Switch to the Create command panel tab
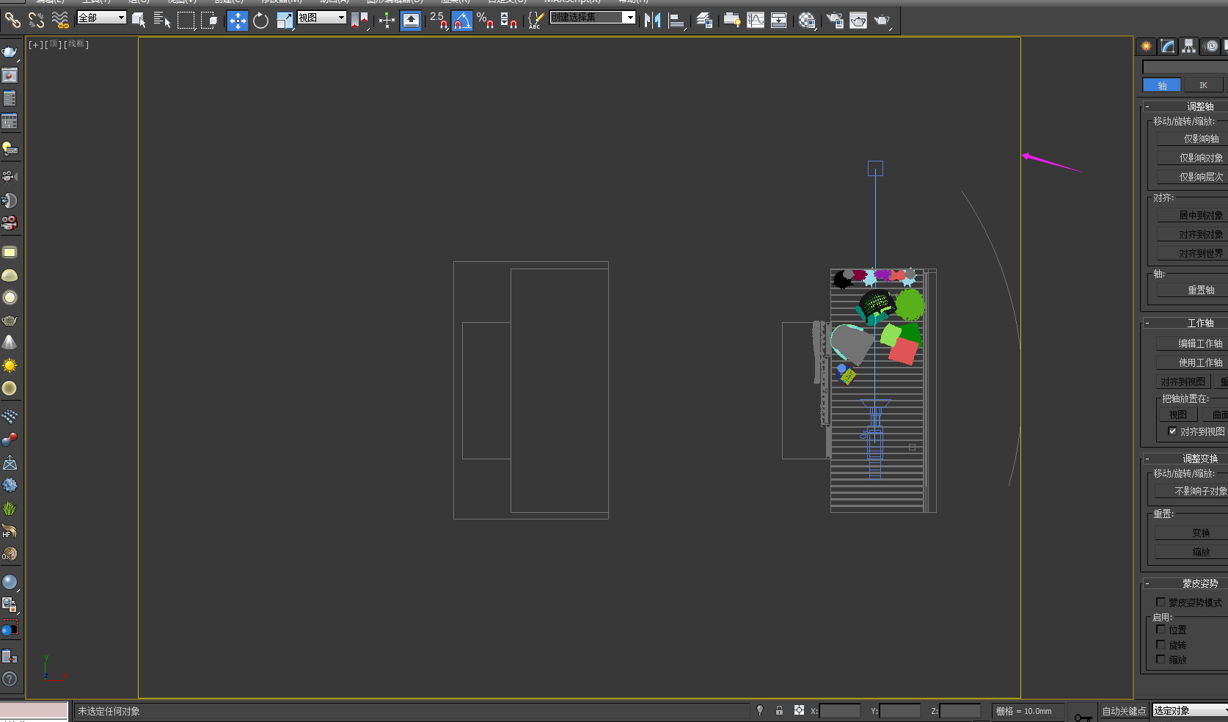Screen dimensions: 1228x722 (x=1146, y=46)
